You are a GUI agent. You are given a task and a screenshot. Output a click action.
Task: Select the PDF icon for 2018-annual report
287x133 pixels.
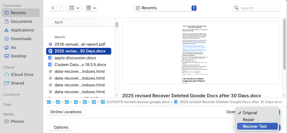tap(50, 44)
